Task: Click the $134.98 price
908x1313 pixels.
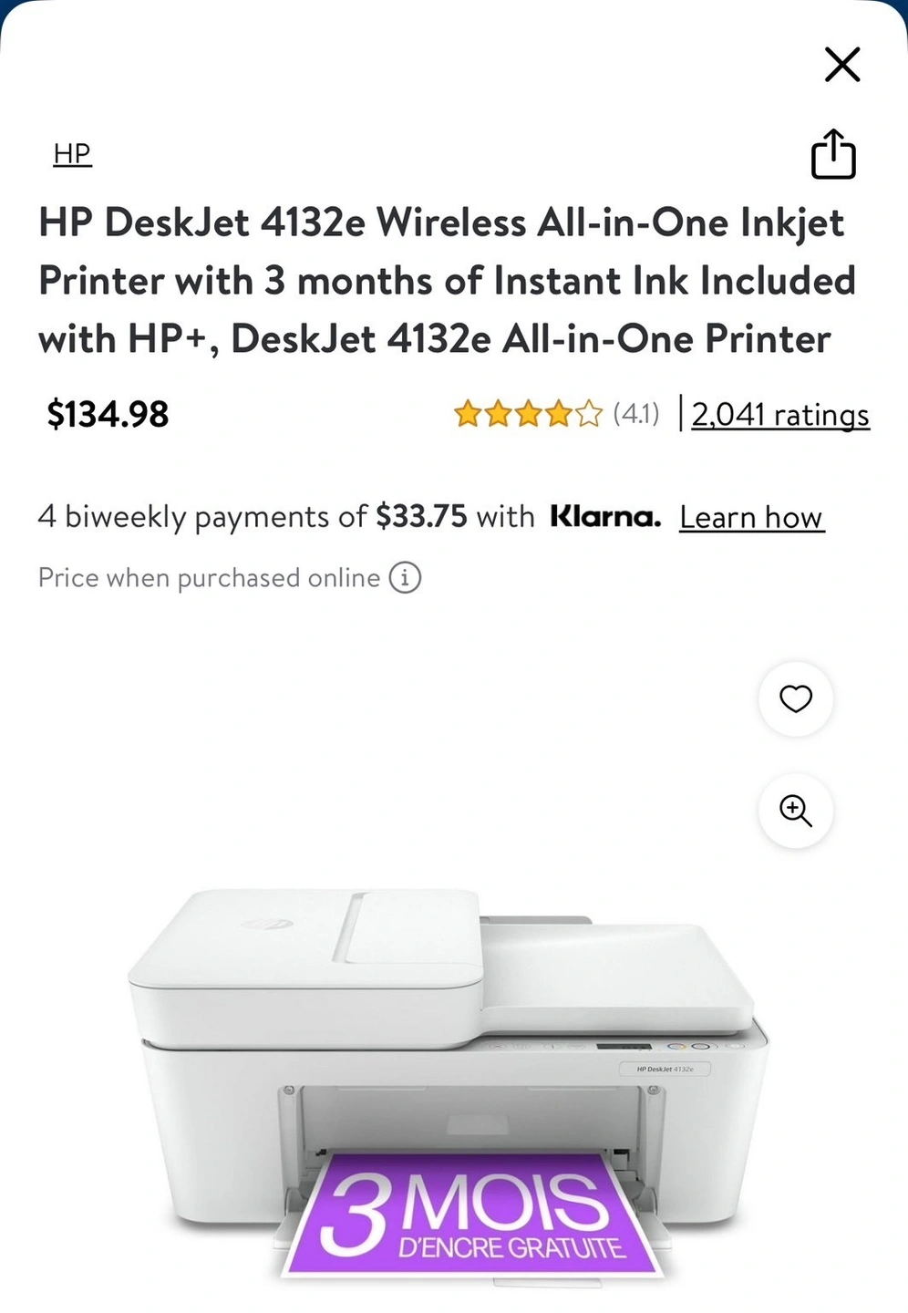Action: (x=108, y=415)
